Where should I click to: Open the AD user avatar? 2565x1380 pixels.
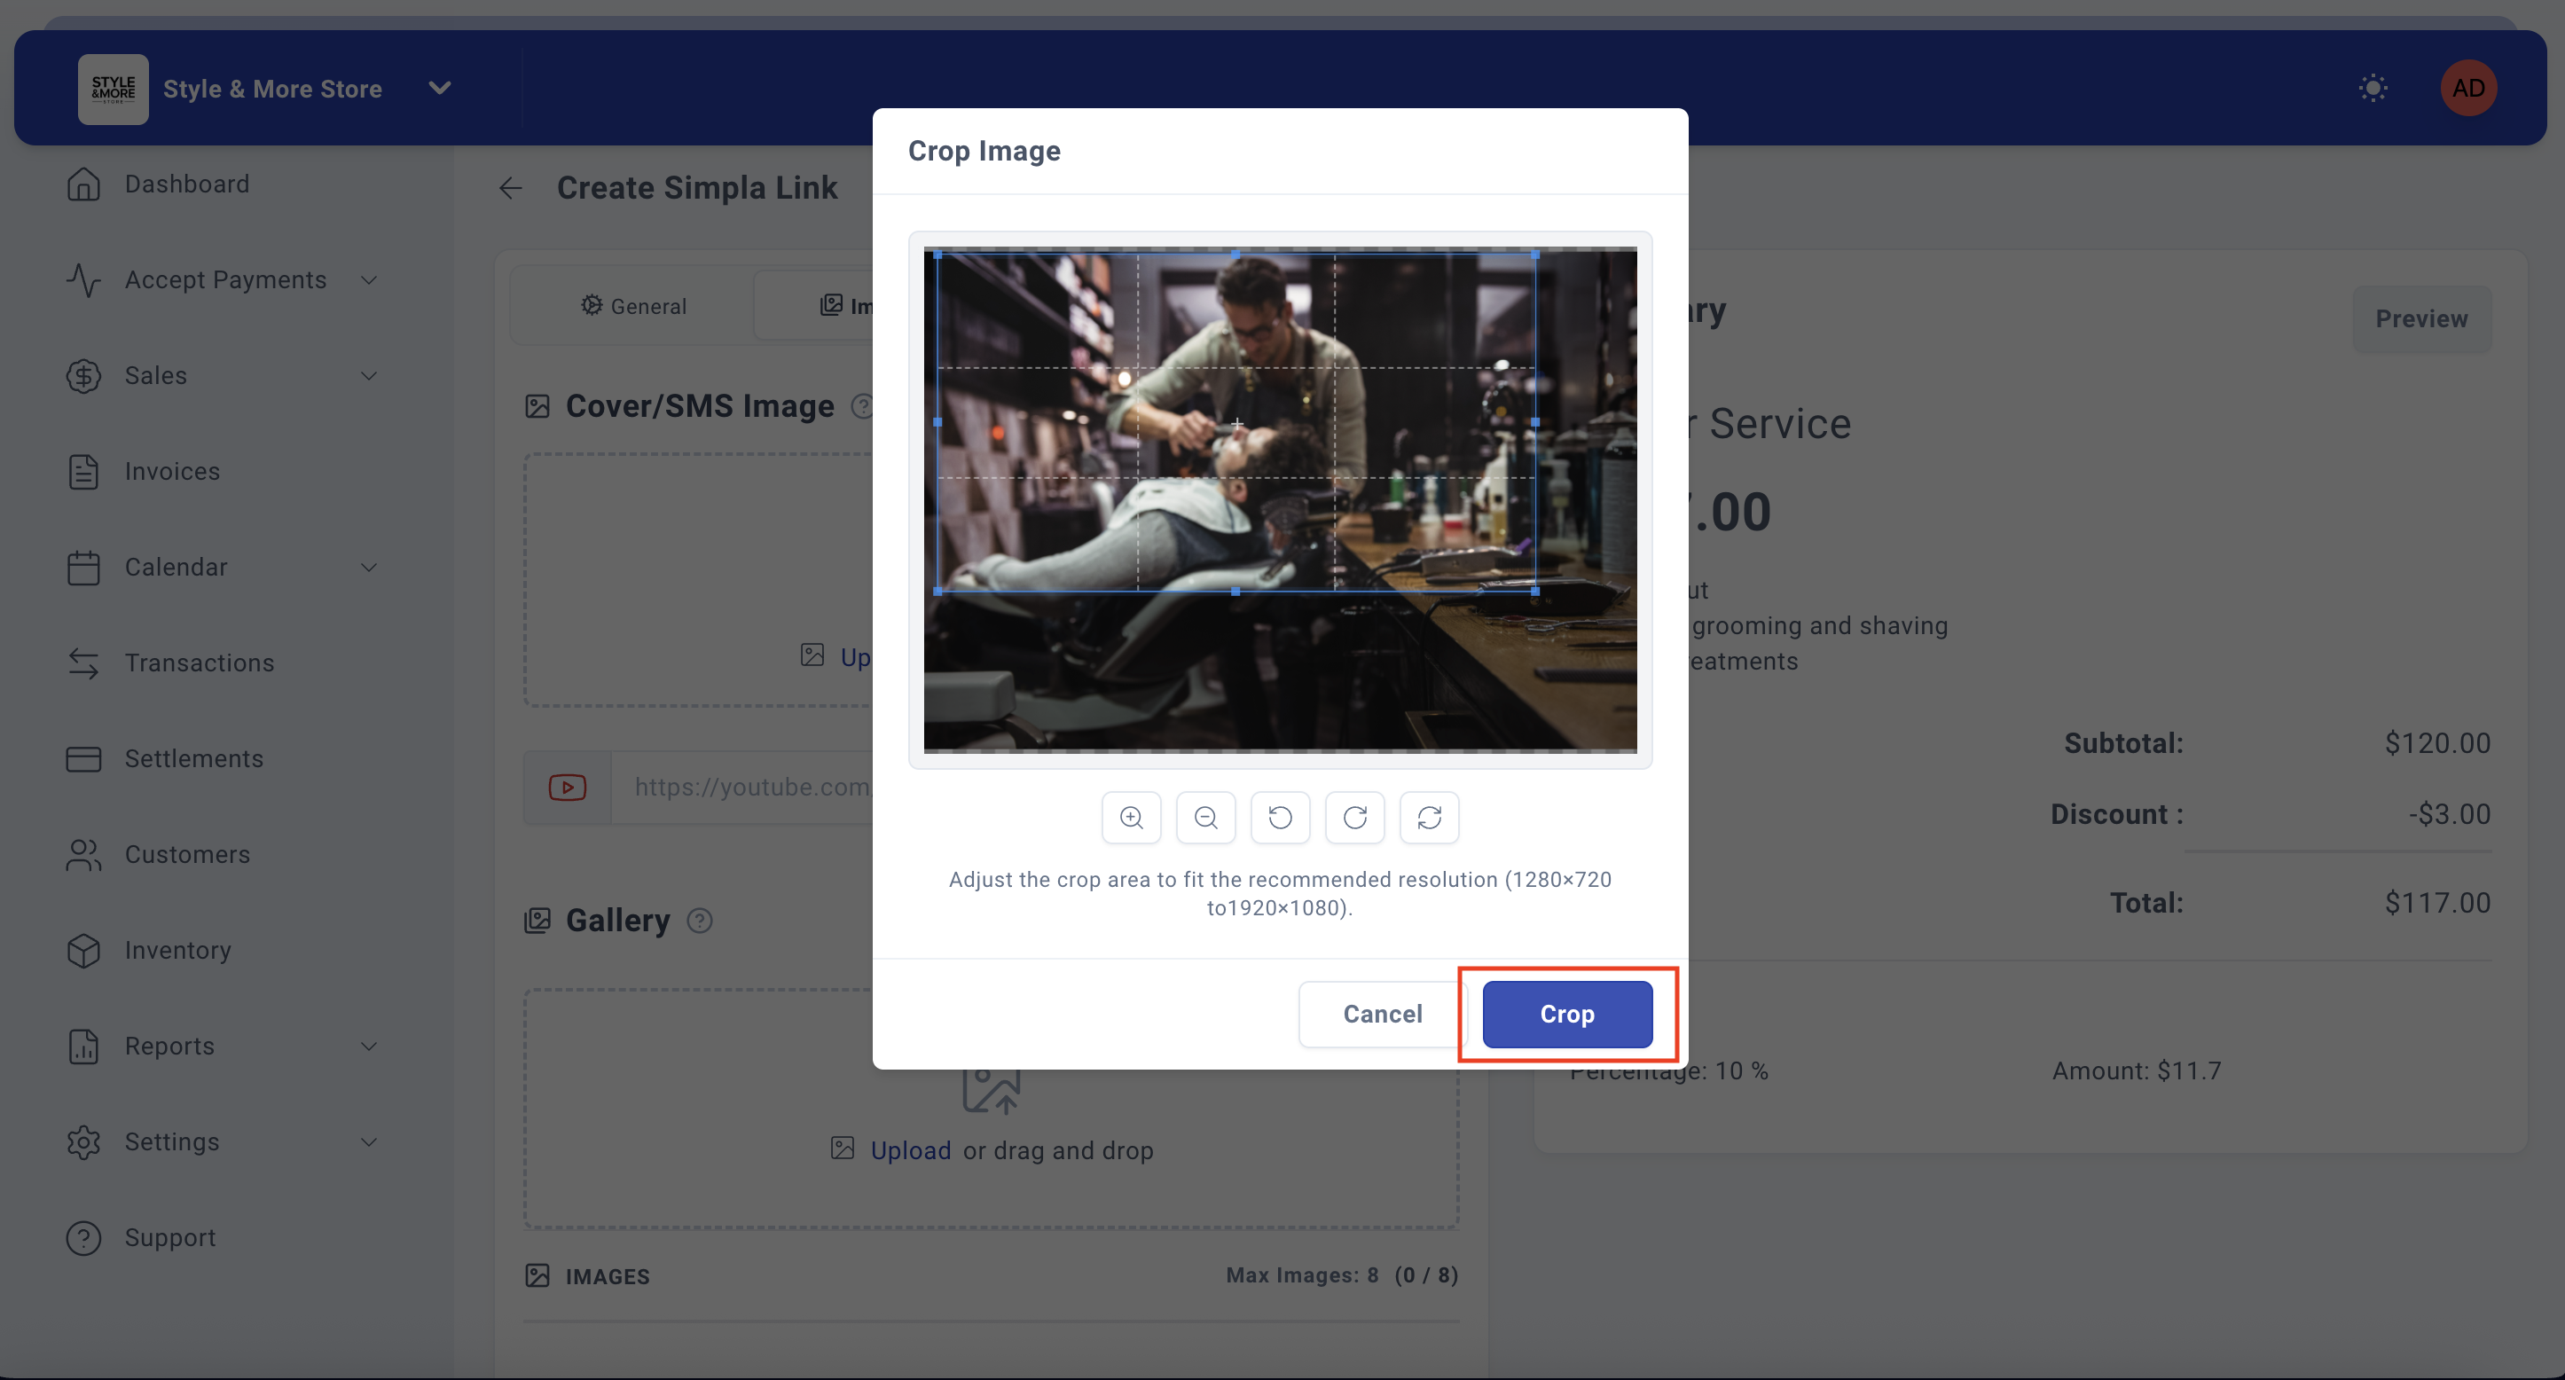2467,88
